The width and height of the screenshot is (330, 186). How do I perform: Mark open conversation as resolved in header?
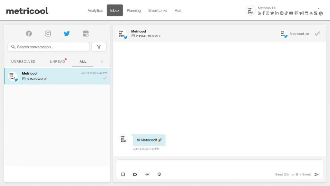(x=317, y=33)
